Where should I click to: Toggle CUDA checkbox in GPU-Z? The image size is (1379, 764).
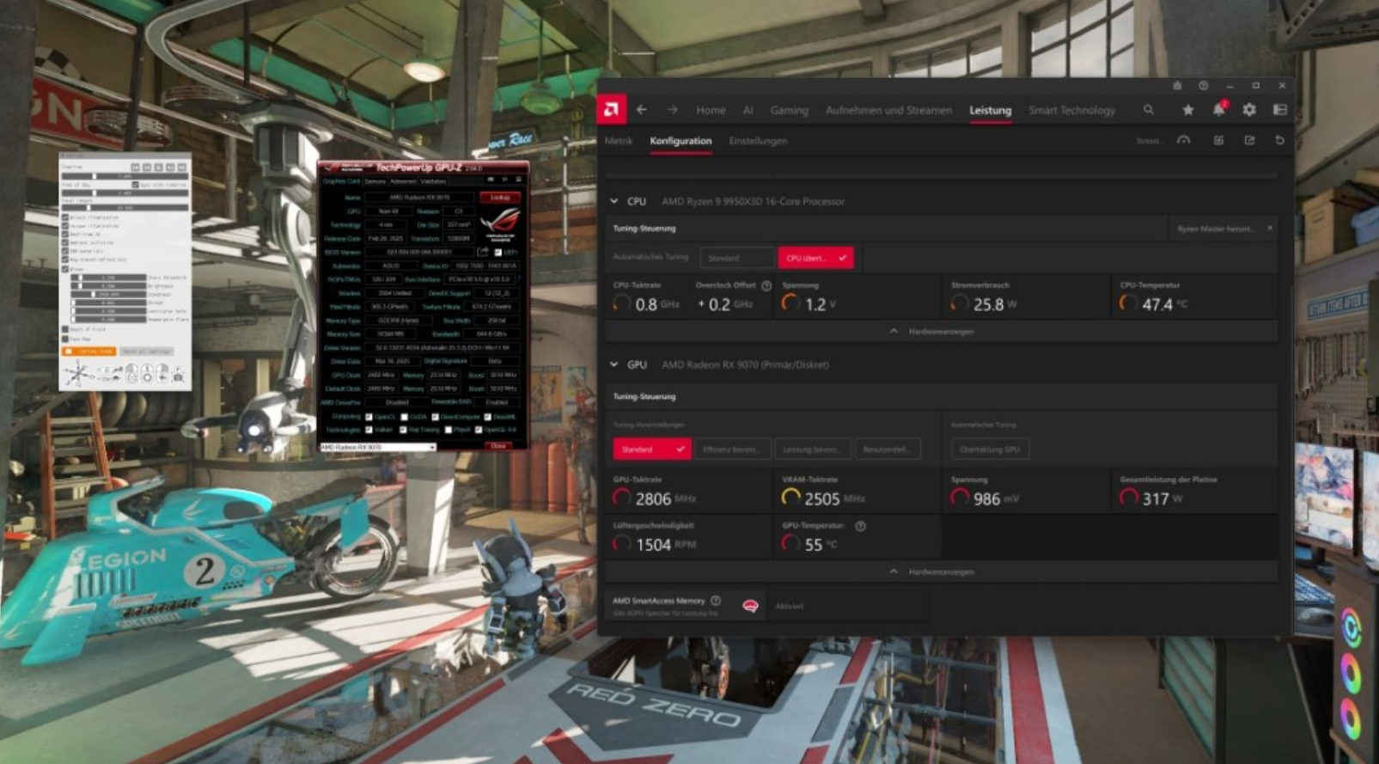point(404,417)
